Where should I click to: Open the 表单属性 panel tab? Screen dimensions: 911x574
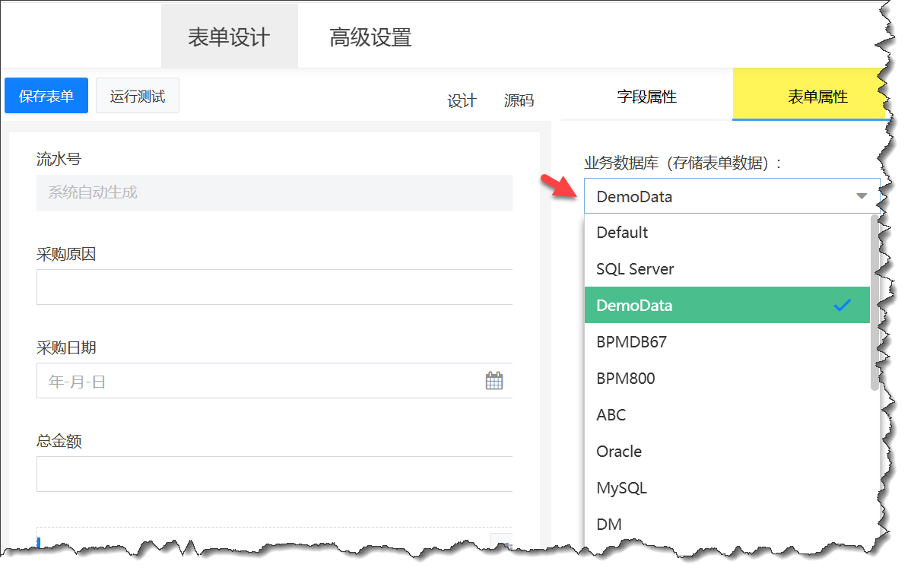pos(817,97)
